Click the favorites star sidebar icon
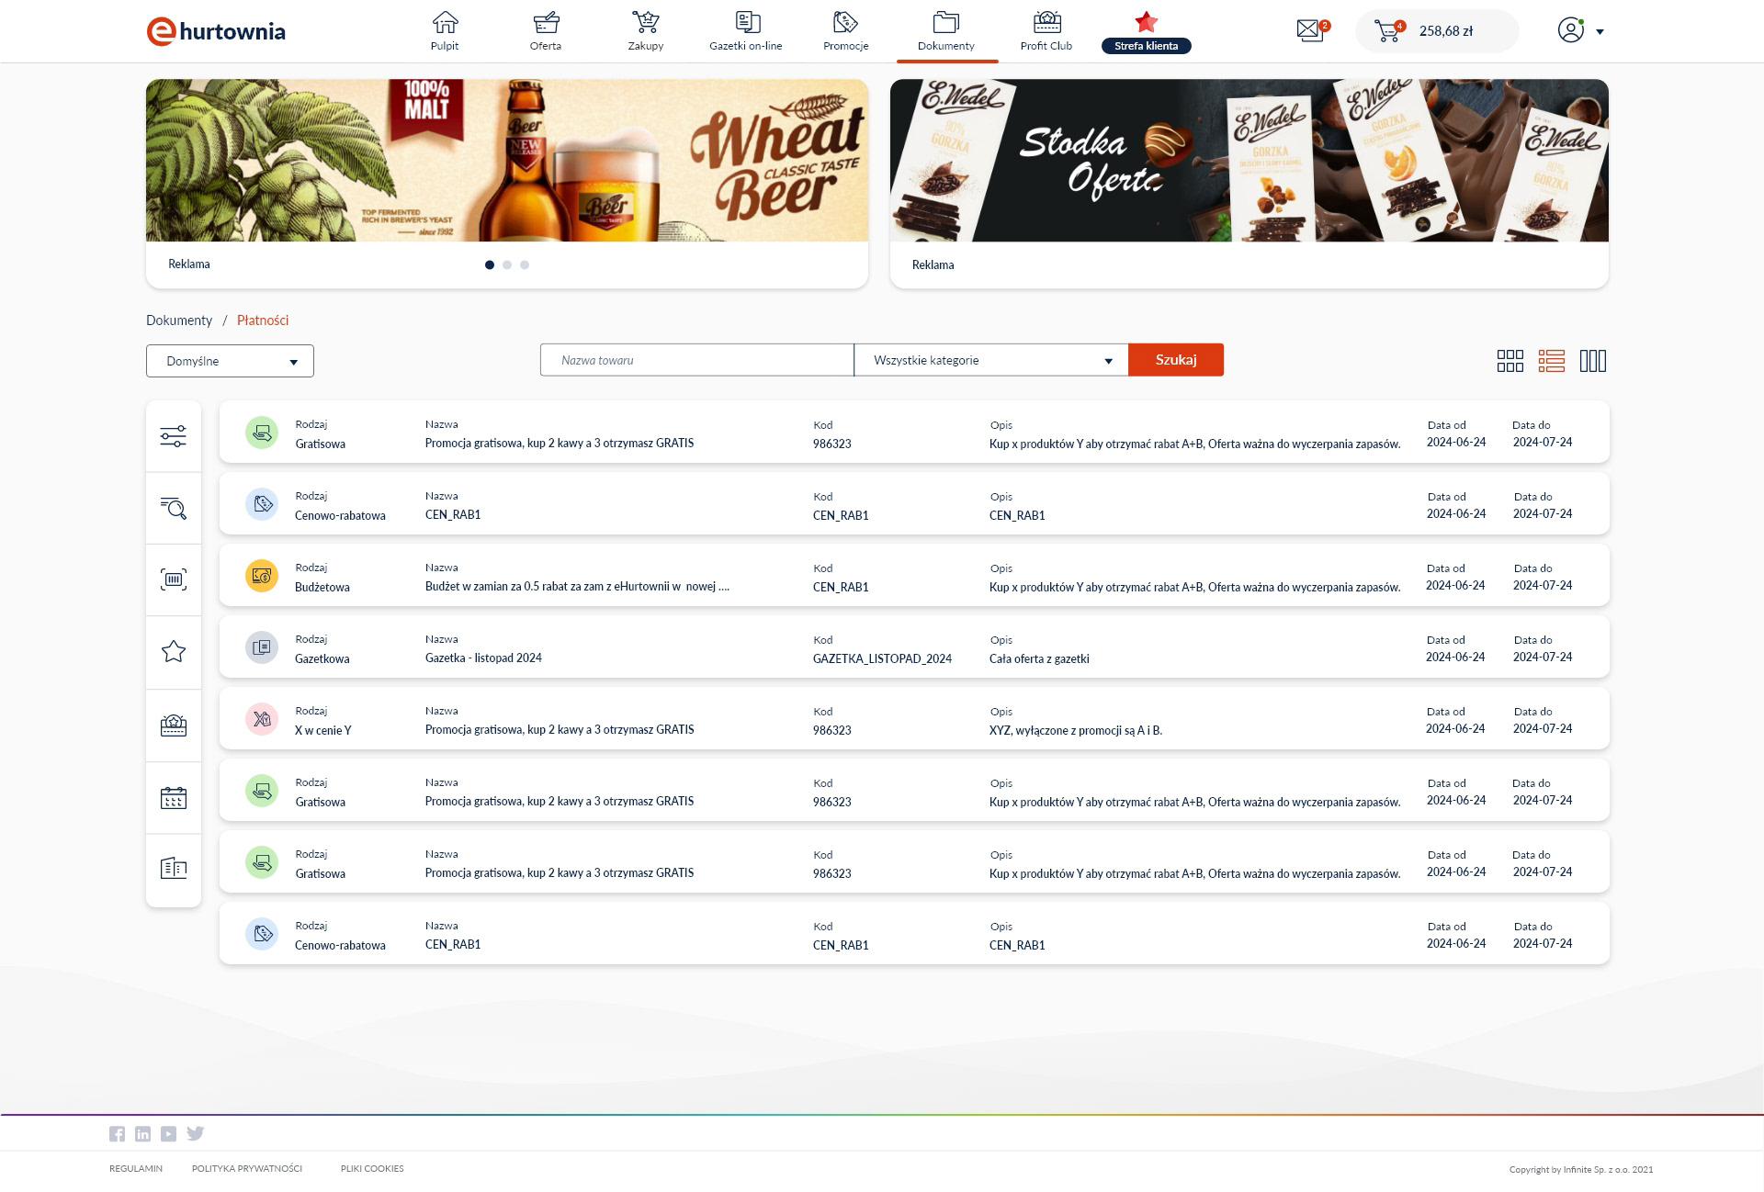Screen dimensions: 1764x1192 point(174,652)
